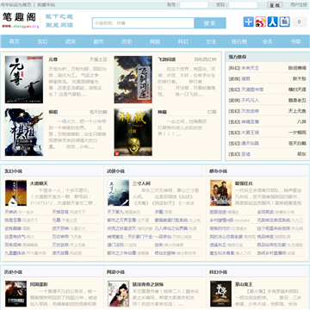Image resolution: width=310 pixels, height=310 pixels.
Task: Select the 玄幻 navigation tab
Action: click(x=42, y=41)
